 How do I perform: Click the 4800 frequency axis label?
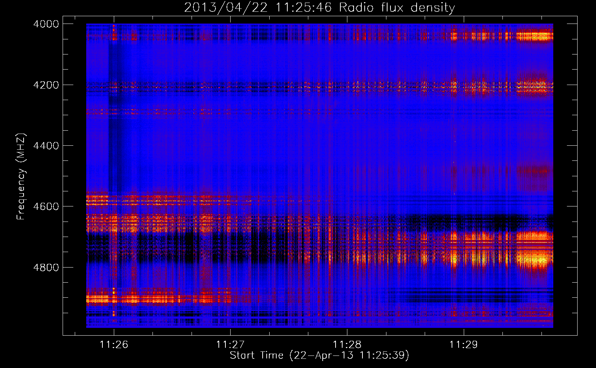click(46, 268)
